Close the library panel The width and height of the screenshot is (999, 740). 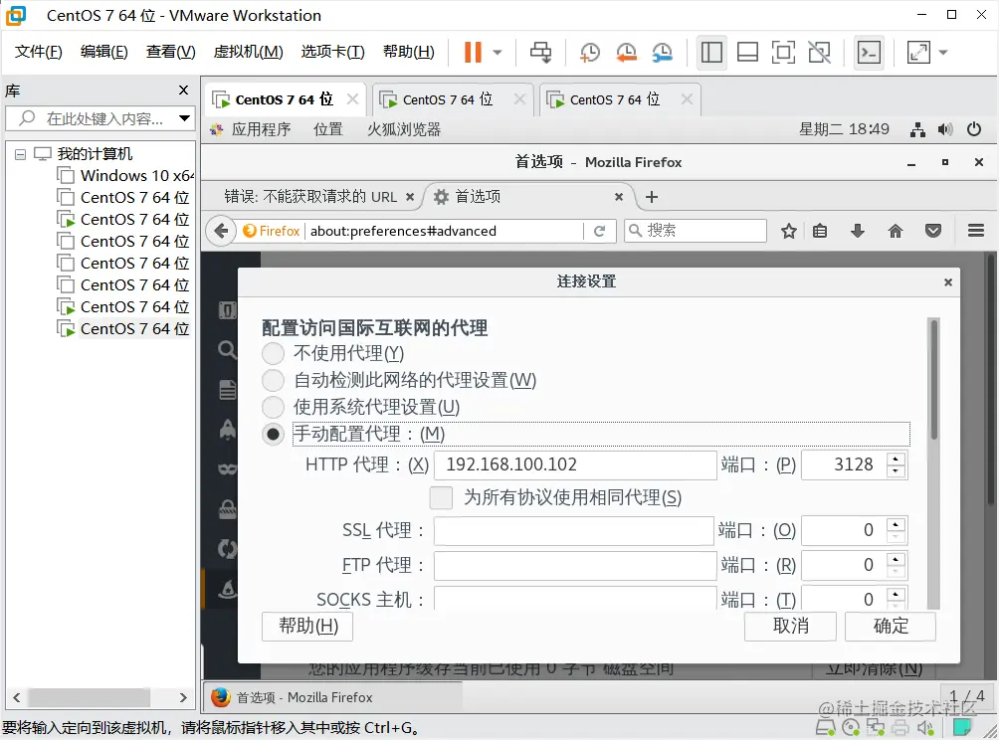pyautogui.click(x=183, y=91)
